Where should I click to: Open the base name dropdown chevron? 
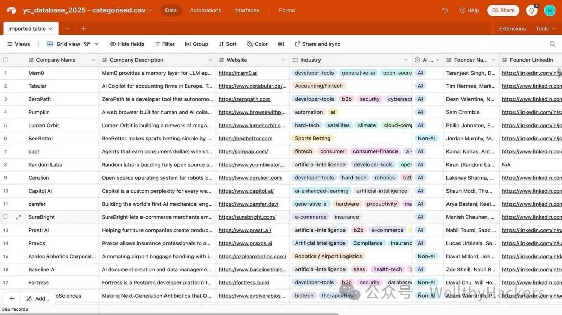[x=150, y=10]
